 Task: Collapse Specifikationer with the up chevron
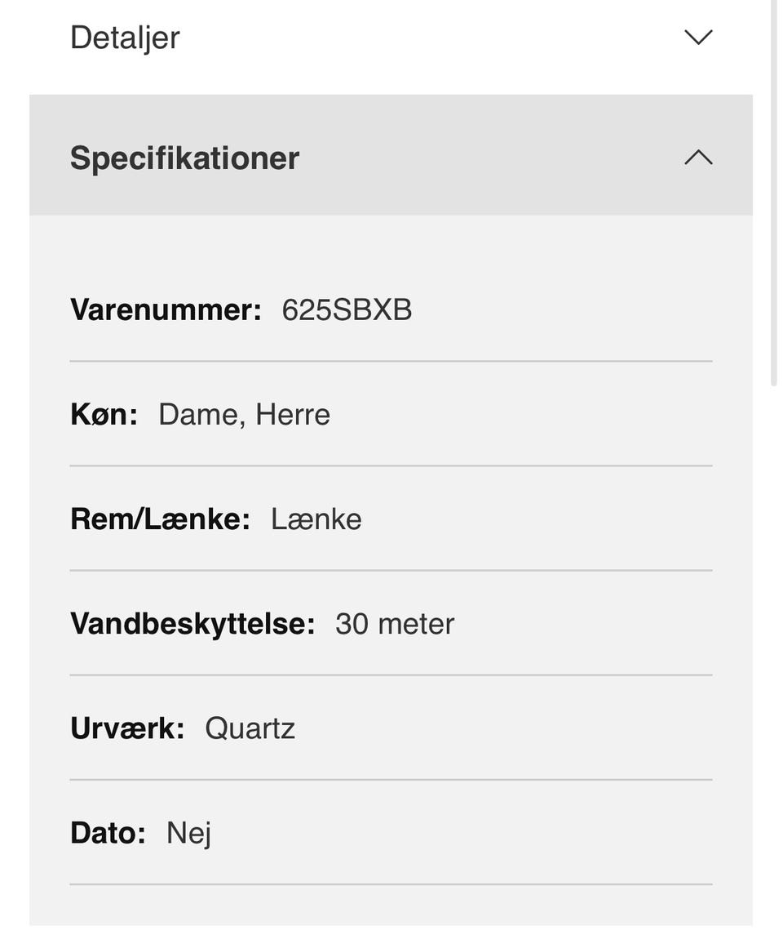(698, 158)
